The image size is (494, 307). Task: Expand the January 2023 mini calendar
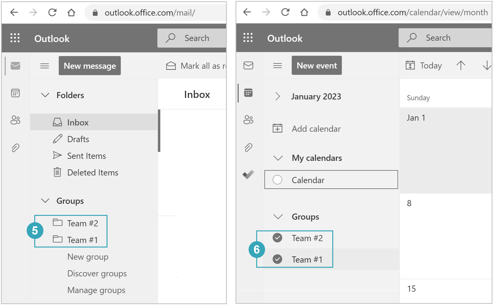[278, 97]
